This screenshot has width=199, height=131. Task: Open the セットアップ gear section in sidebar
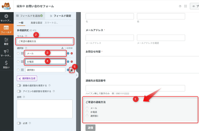pos(6,18)
